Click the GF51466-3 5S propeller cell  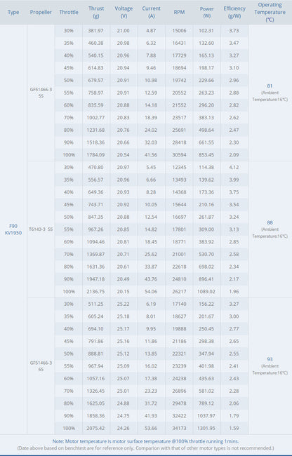(41, 93)
